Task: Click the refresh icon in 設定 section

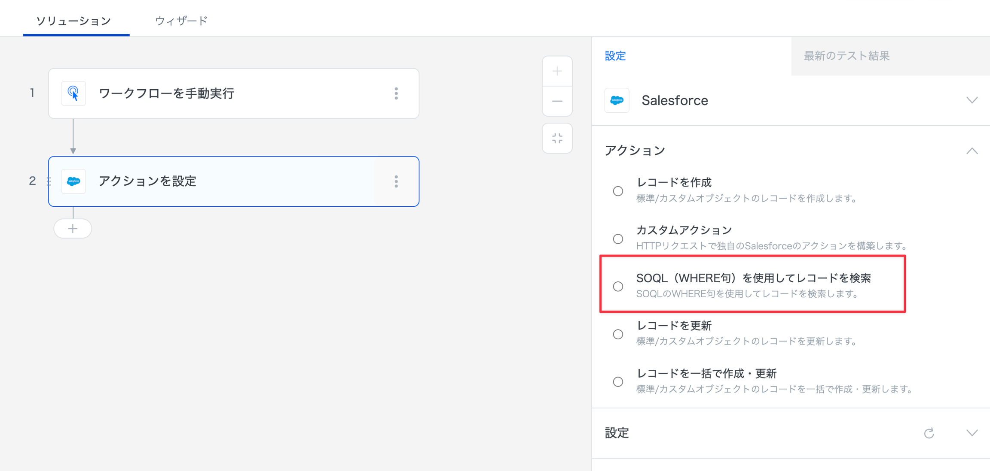Action: click(929, 433)
